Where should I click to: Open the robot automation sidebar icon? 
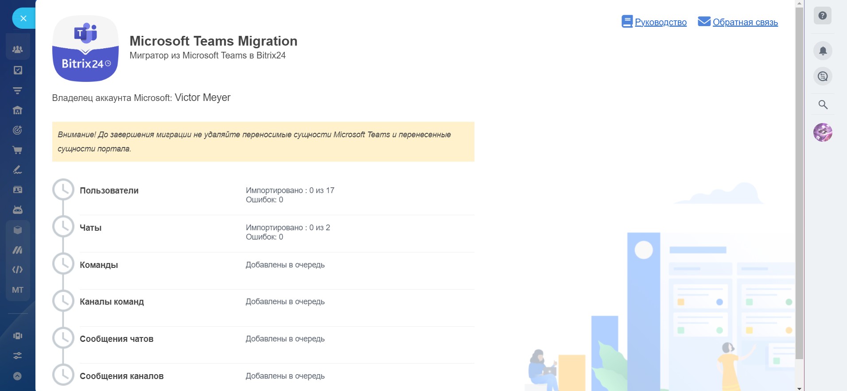[18, 210]
